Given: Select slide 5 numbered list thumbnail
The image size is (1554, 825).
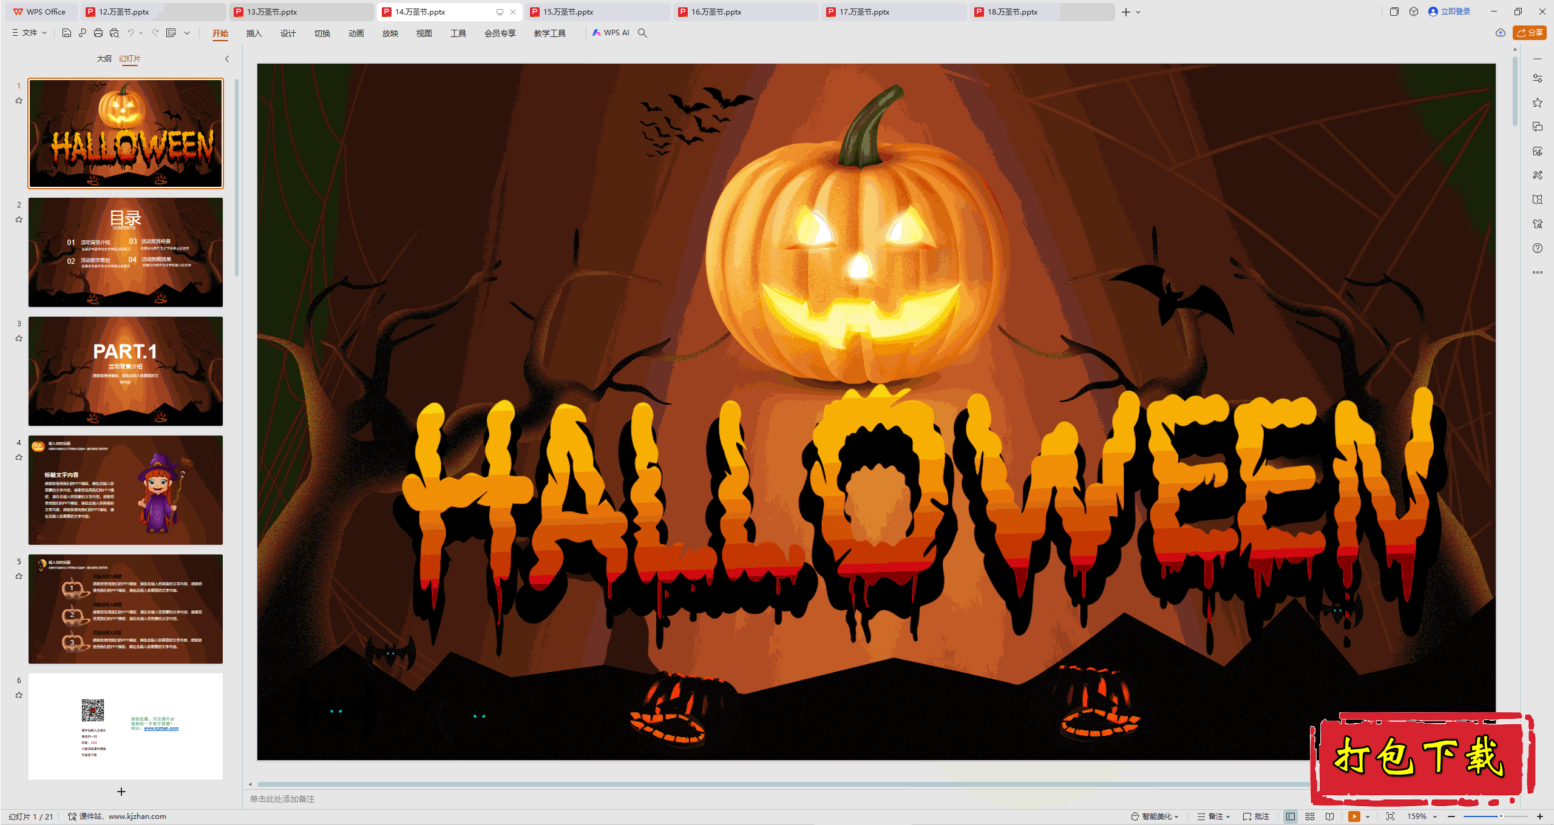Looking at the screenshot, I should [x=126, y=609].
